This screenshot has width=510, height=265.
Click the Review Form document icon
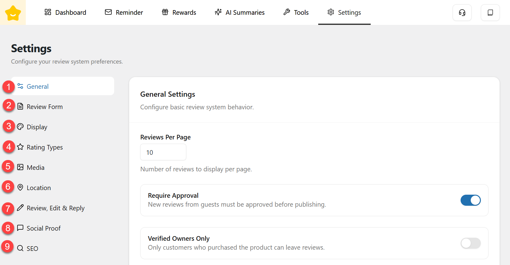(x=20, y=107)
